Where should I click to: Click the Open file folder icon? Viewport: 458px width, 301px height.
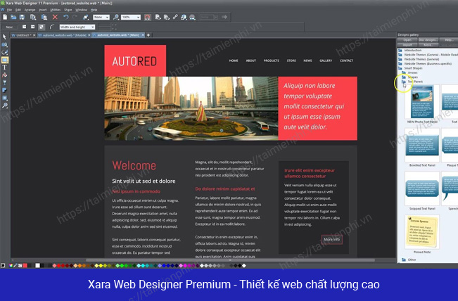pos(13,17)
